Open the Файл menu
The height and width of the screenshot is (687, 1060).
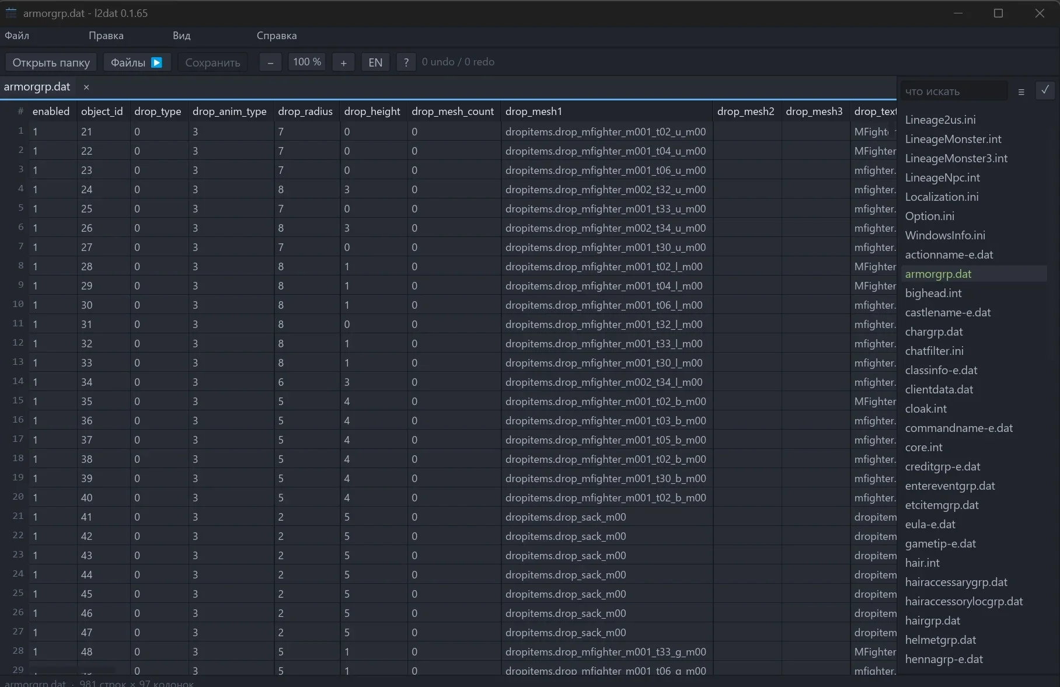click(17, 36)
